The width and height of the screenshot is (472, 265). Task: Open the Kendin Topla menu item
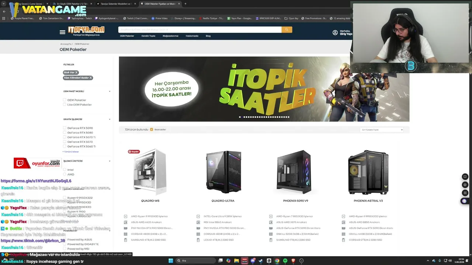click(x=148, y=36)
